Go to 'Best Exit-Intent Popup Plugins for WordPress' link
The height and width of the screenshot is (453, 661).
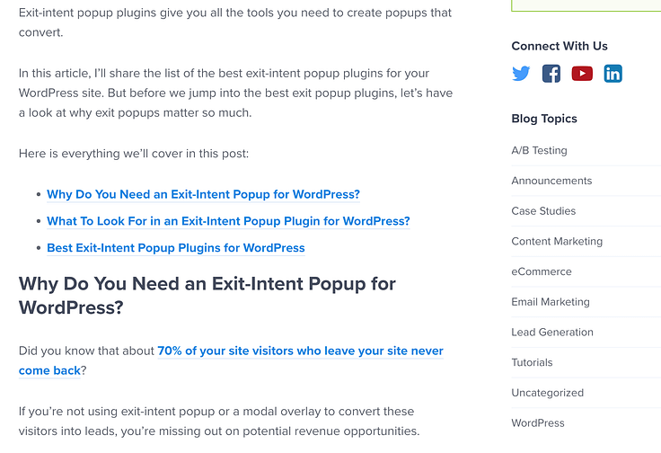point(176,248)
